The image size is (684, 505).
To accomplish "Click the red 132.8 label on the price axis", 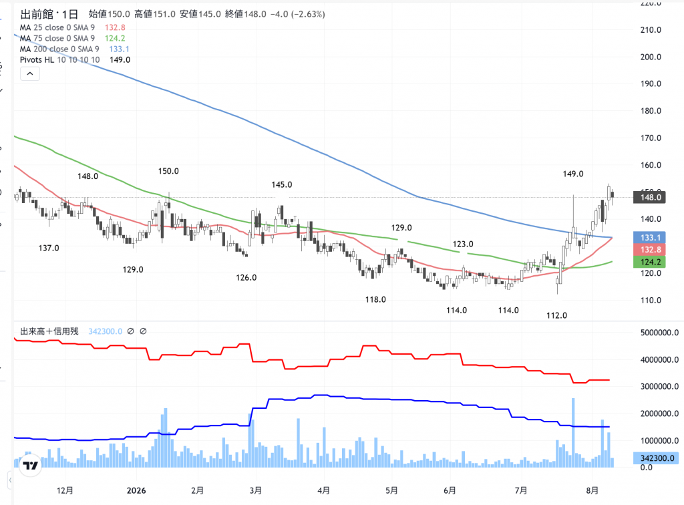I will coord(649,250).
